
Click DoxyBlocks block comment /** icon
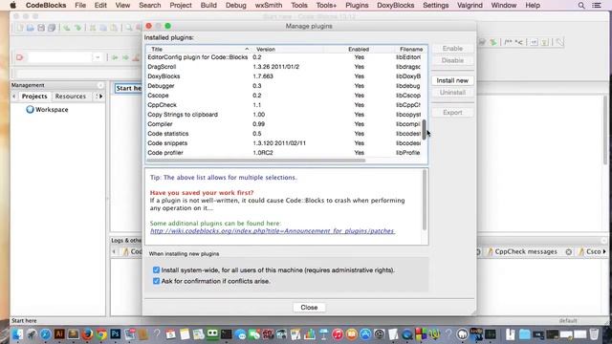[x=508, y=42]
